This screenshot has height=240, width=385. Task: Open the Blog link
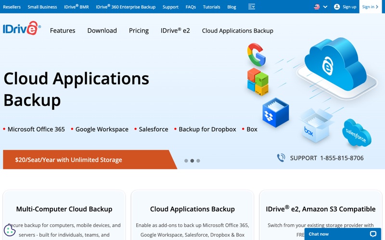pos(231,7)
